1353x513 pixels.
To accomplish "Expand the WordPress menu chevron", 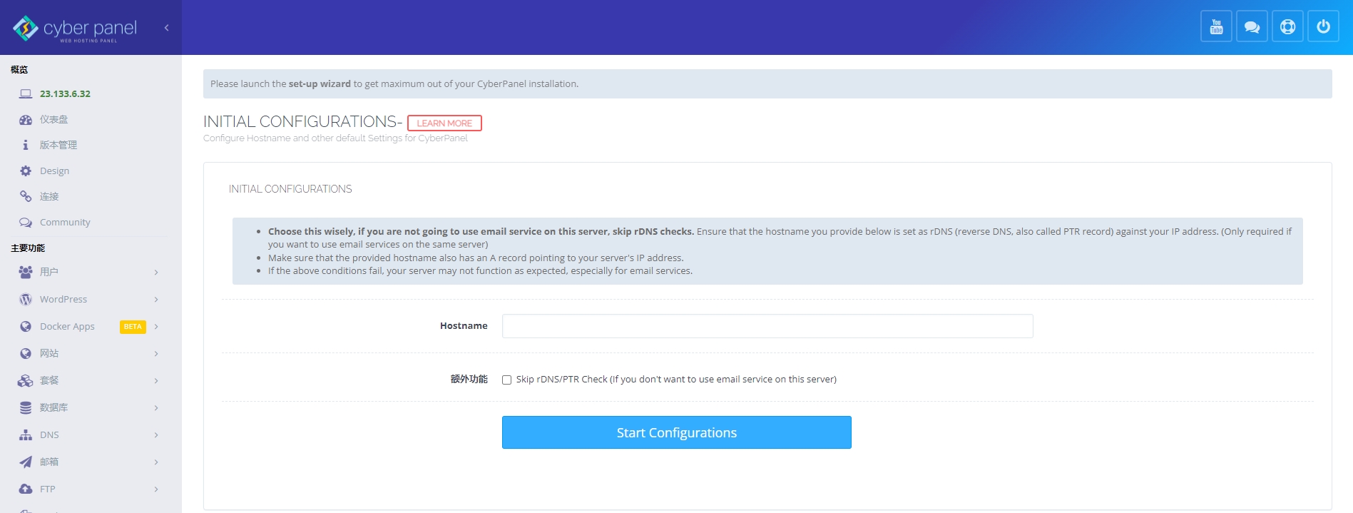I will (x=156, y=300).
